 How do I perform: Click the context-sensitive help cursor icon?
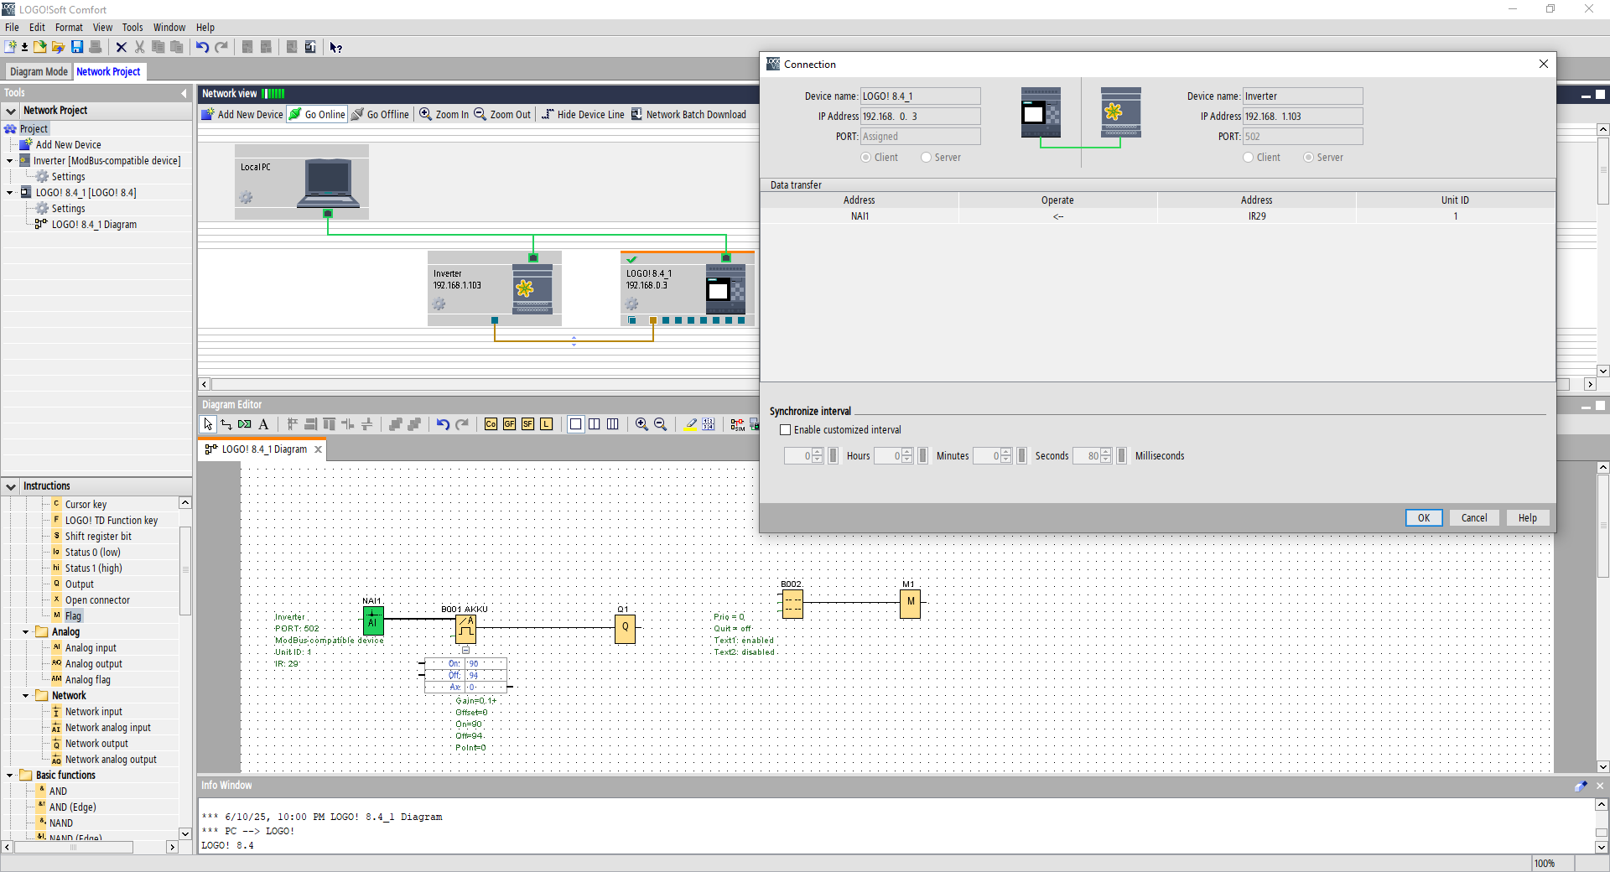335,47
